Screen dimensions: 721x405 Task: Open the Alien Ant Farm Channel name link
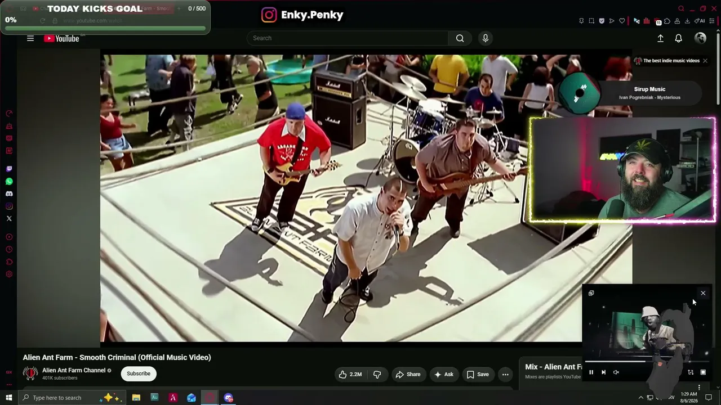[x=74, y=370]
